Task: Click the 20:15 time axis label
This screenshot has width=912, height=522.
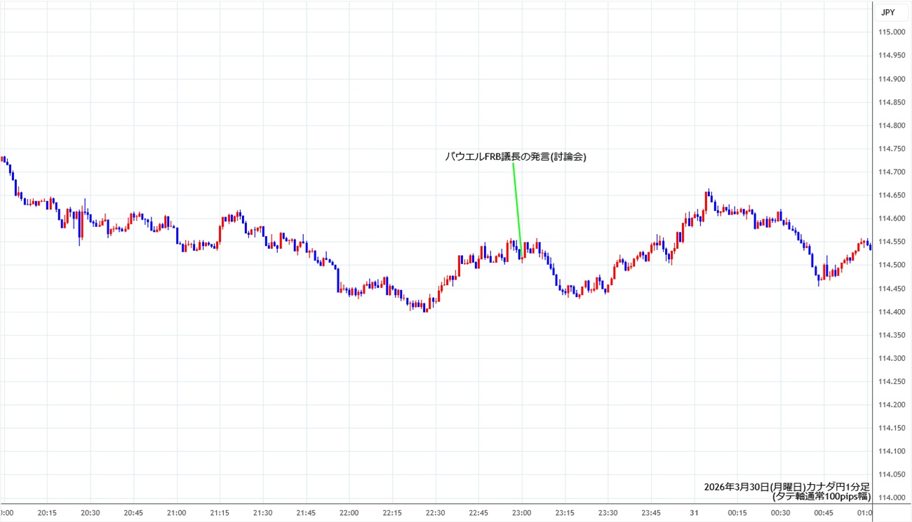Action: tap(48, 513)
